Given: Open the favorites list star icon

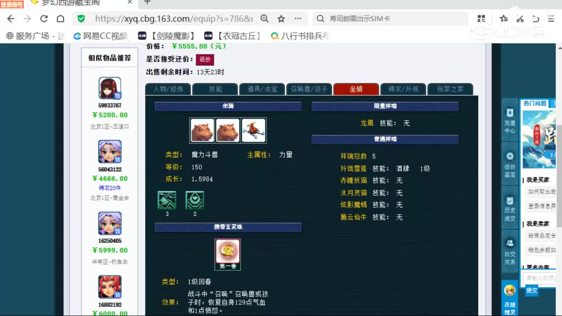Looking at the screenshot, I should click(504, 18).
